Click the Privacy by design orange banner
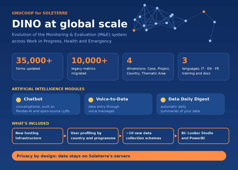238x170 pixels. click(119, 156)
